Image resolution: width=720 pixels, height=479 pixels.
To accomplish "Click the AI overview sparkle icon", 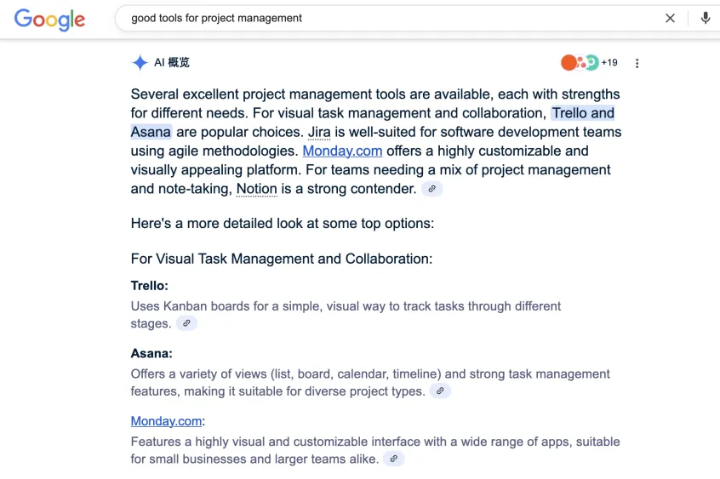I will 140,62.
